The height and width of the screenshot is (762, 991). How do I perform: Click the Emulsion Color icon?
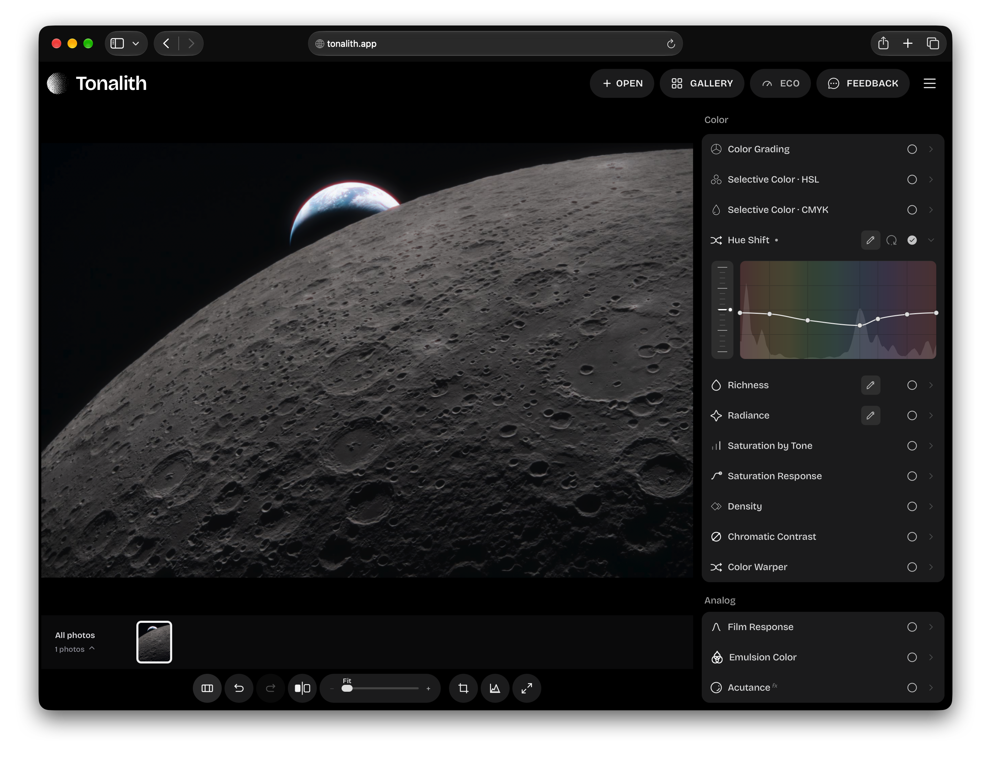point(717,657)
